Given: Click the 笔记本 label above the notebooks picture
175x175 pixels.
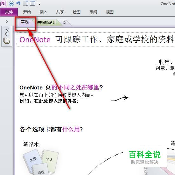Looking at the screenshot, I should (x=31, y=144).
